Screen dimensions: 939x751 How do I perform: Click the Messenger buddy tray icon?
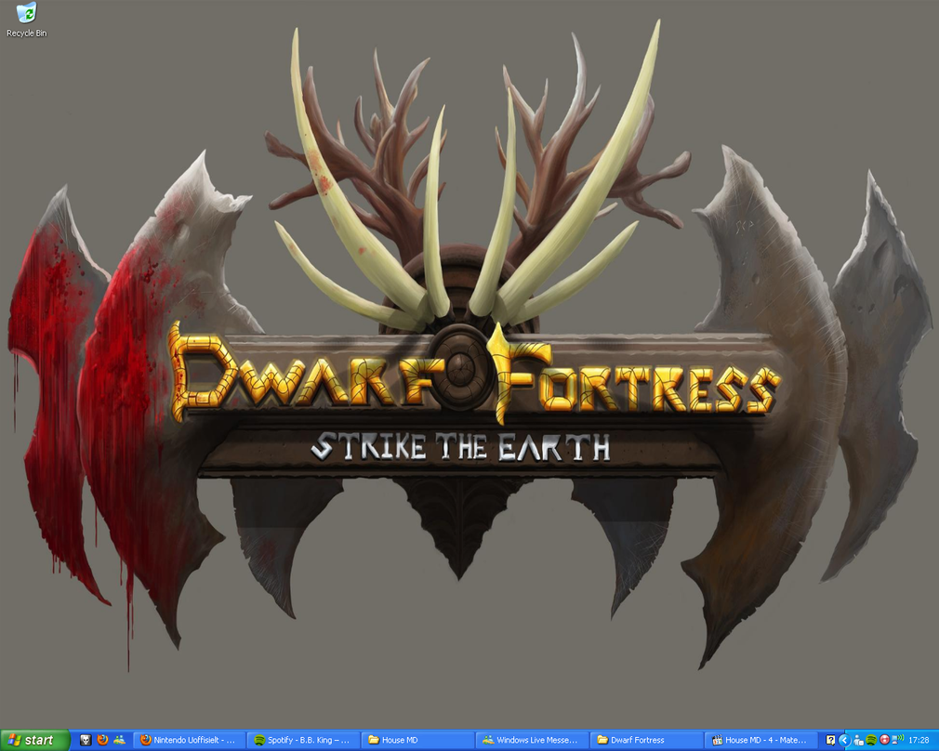click(x=859, y=740)
